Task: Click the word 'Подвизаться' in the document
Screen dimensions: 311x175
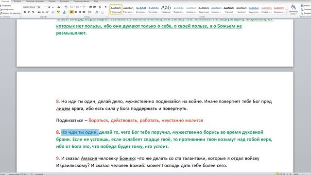Action: [x=69, y=121]
